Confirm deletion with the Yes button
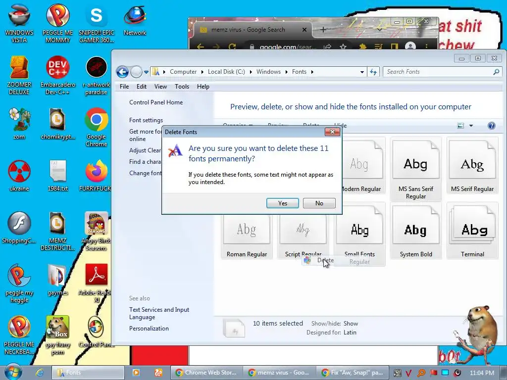The width and height of the screenshot is (507, 380). coord(282,203)
